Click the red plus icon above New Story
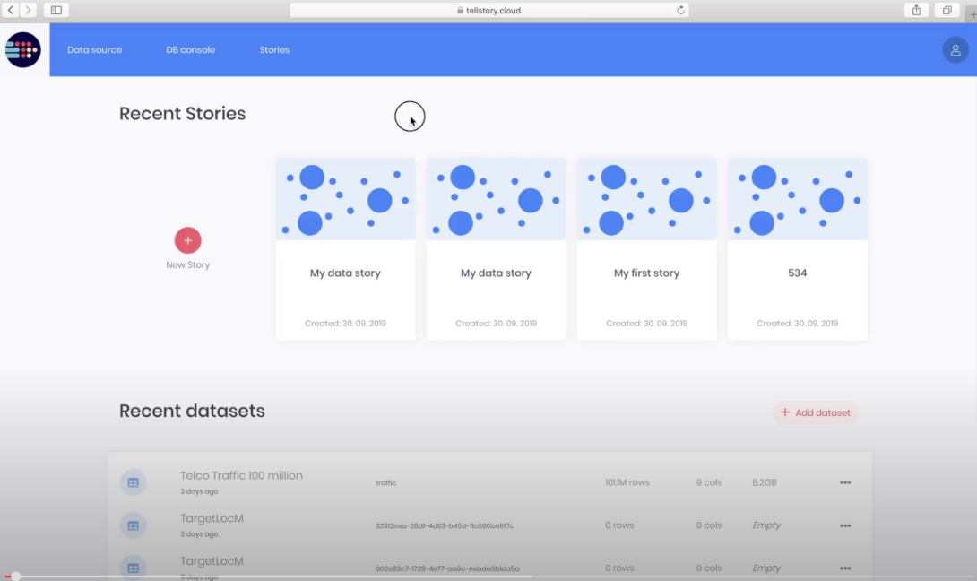The width and height of the screenshot is (977, 581). [187, 240]
